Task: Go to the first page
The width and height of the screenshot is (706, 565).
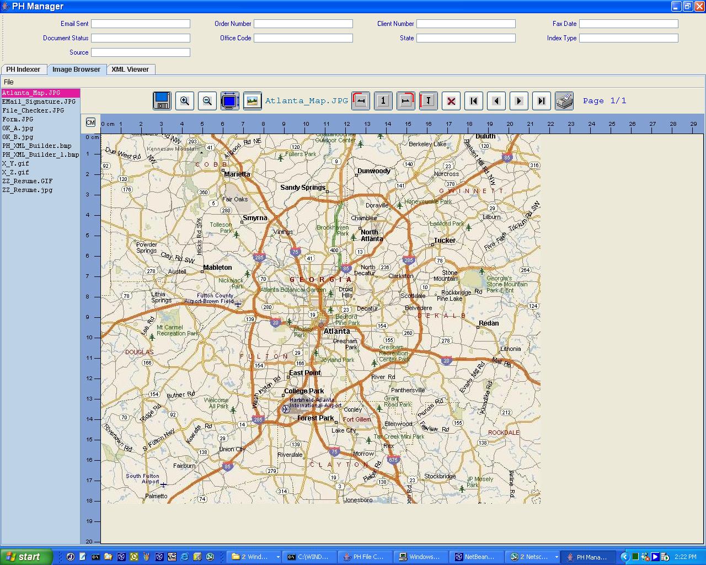Action: click(x=474, y=100)
